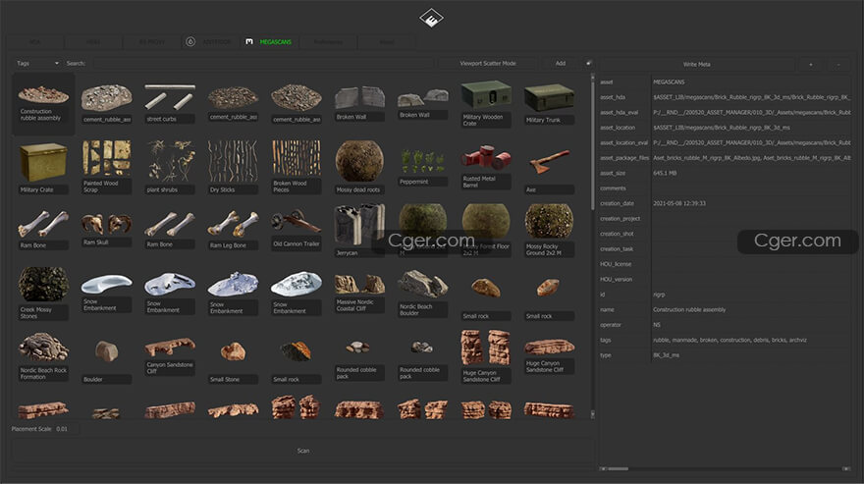Click the Megascans M logo icon
The image size is (864, 484).
click(x=249, y=41)
